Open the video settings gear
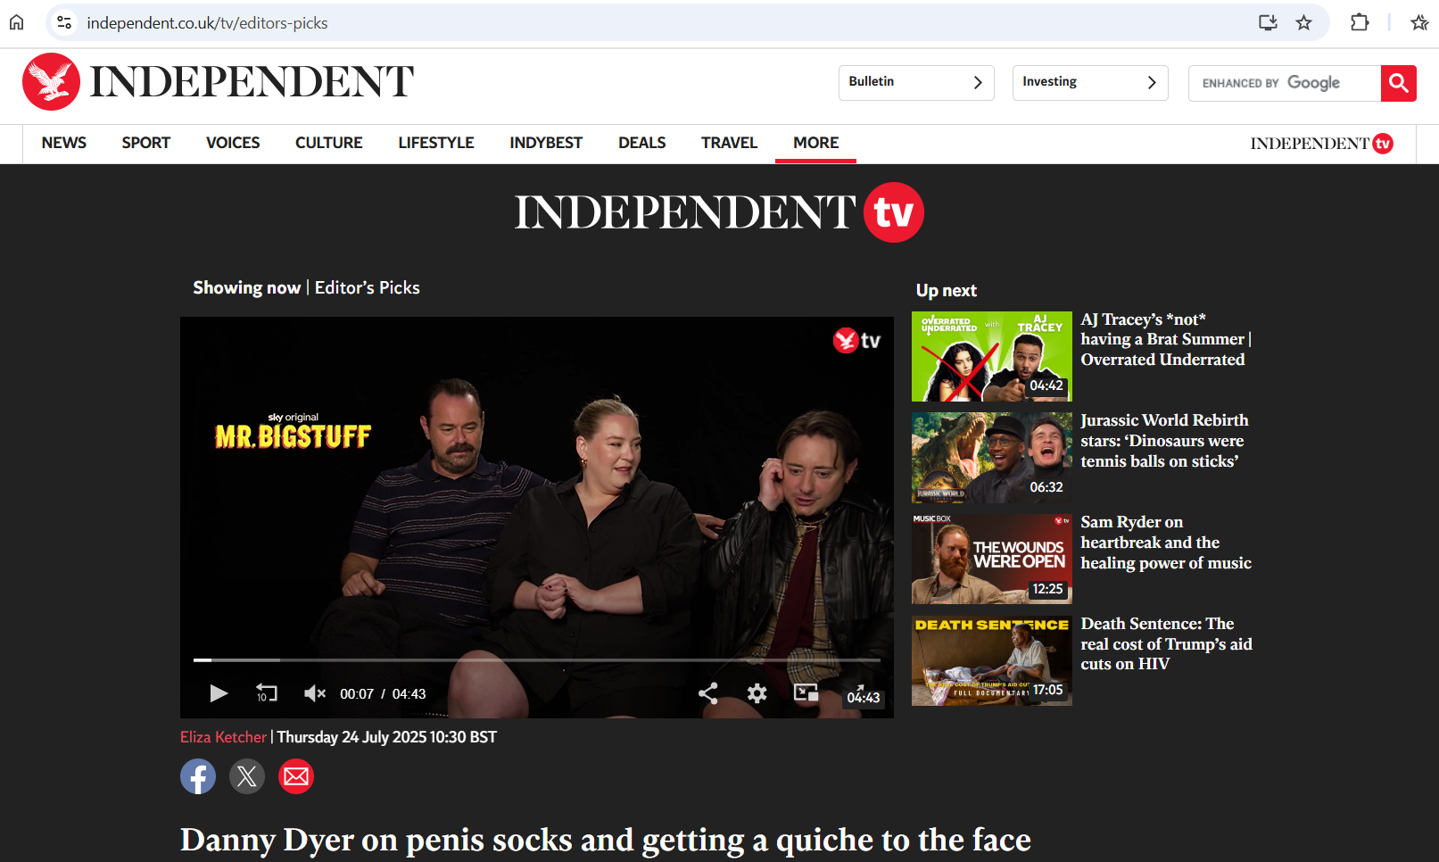Viewport: 1439px width, 862px height. (757, 693)
